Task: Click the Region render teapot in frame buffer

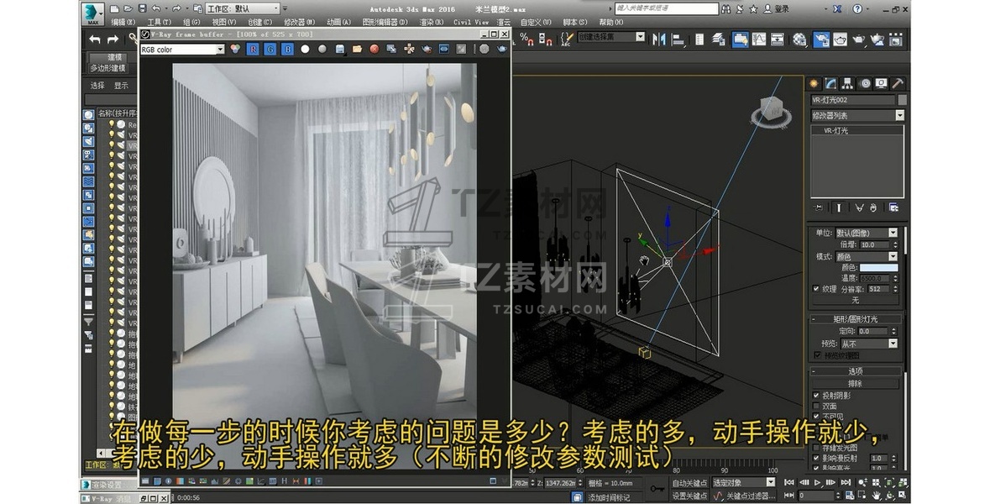Action: point(427,49)
